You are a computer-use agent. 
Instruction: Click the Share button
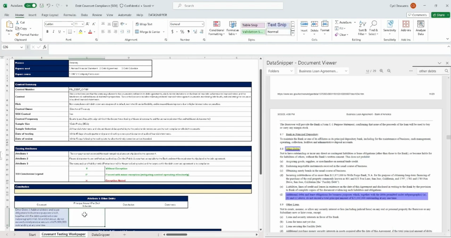coord(439,15)
